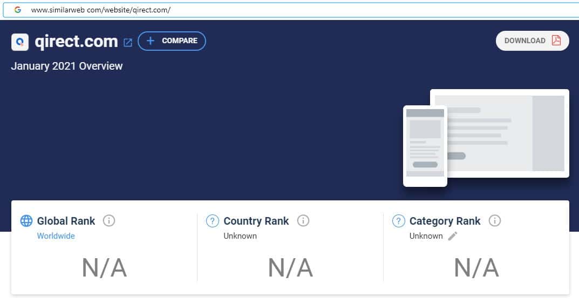Click the qirect.com site favicon logo
This screenshot has width=579, height=303.
(20, 42)
